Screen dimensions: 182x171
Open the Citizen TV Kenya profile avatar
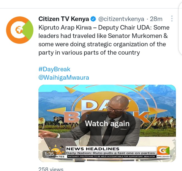[x=20, y=30]
